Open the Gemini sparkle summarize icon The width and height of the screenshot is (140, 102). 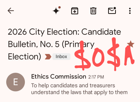click(56, 11)
